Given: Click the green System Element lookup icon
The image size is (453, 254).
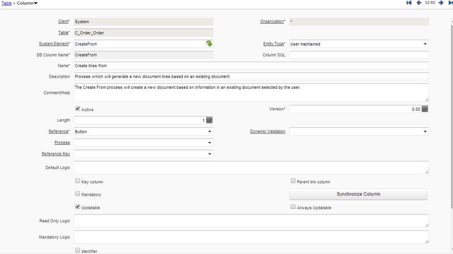Looking at the screenshot, I should 209,44.
